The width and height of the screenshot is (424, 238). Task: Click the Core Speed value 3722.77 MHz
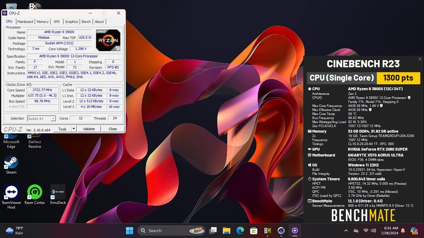[x=43, y=90]
